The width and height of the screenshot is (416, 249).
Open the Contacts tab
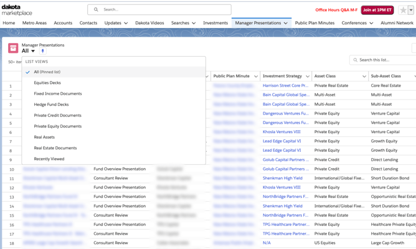[x=88, y=23]
